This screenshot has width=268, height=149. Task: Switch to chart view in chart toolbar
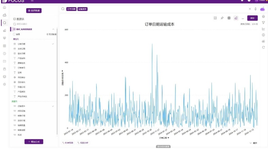coord(236,18)
